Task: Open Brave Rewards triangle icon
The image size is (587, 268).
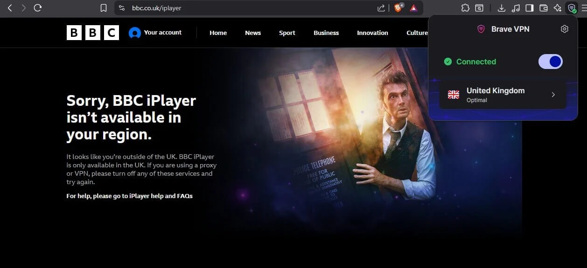Action: click(413, 8)
